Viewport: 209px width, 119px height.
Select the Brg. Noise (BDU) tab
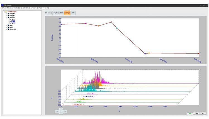tap(58, 13)
